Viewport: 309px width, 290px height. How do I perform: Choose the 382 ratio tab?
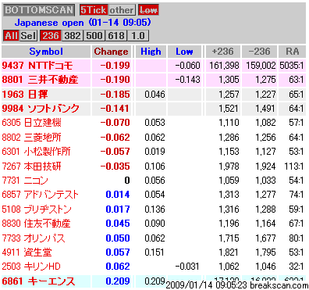click(73, 35)
